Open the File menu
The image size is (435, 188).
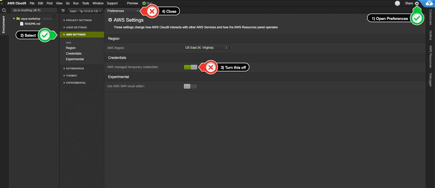(x=32, y=3)
